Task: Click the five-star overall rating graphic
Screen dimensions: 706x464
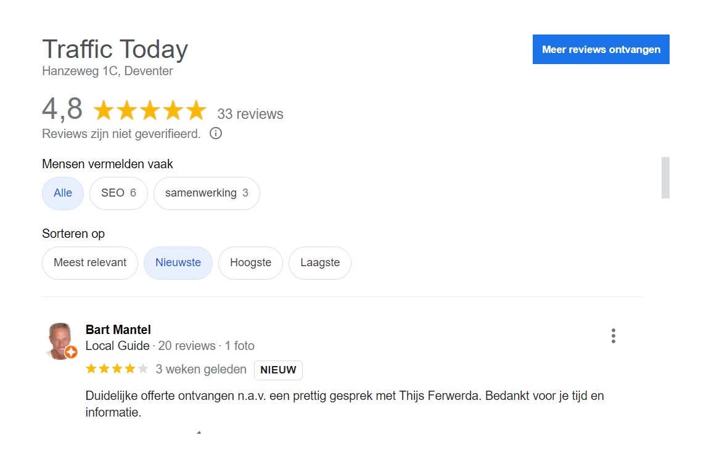Action: [149, 111]
